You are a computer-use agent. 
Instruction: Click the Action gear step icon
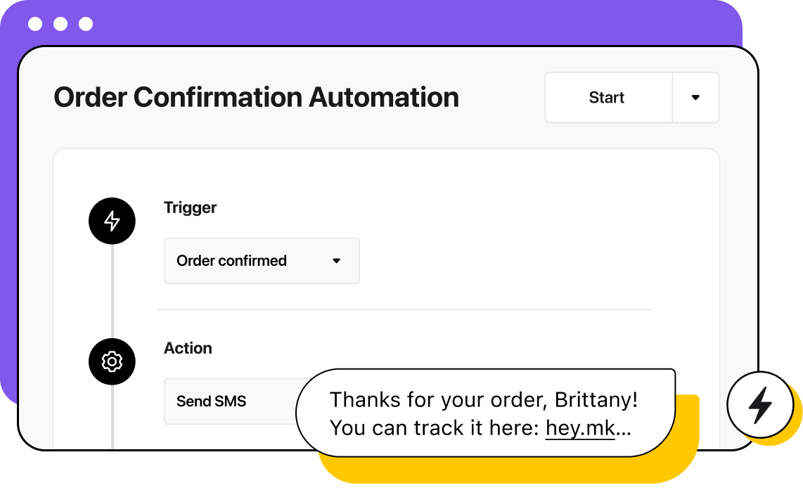tap(112, 361)
